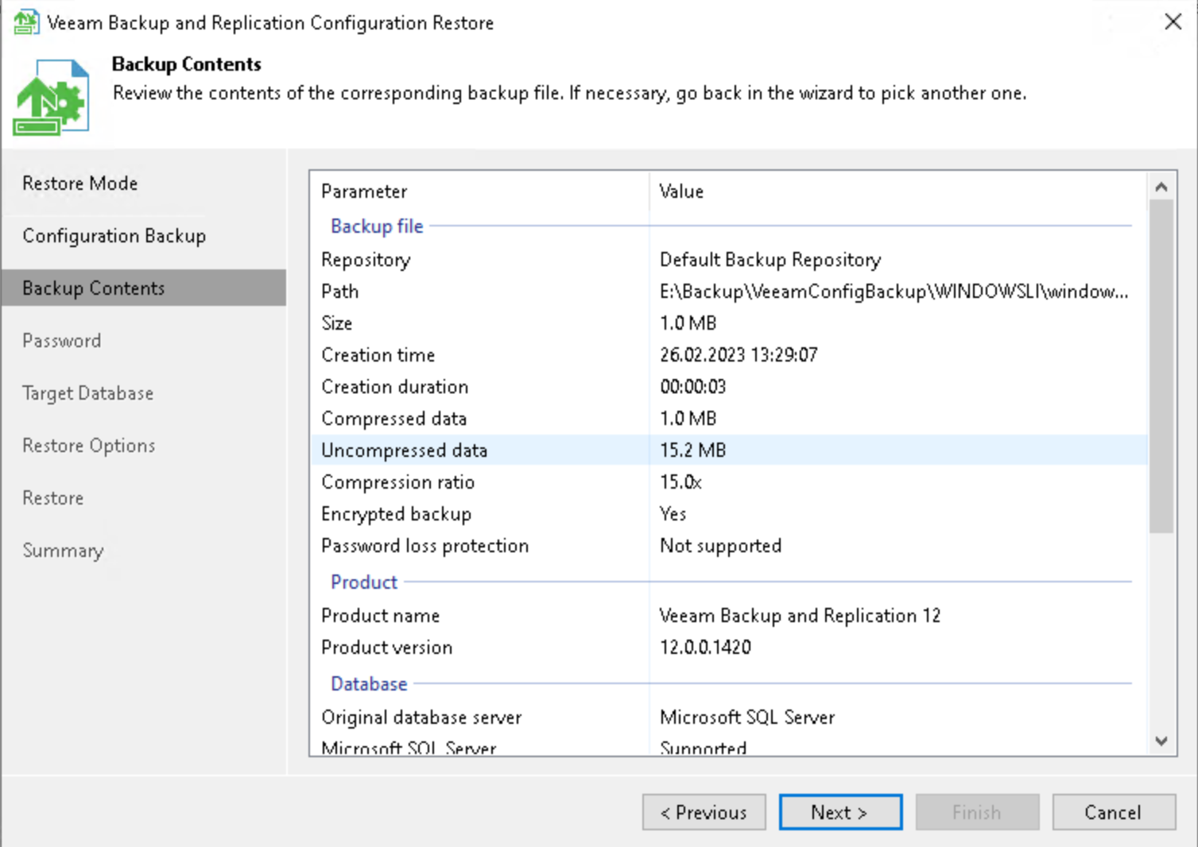This screenshot has width=1198, height=847.
Task: Select the Original database server row
Action: coord(729,717)
